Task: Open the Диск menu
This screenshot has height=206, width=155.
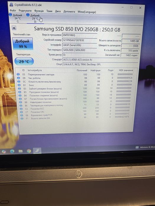Action: [x=58, y=11]
